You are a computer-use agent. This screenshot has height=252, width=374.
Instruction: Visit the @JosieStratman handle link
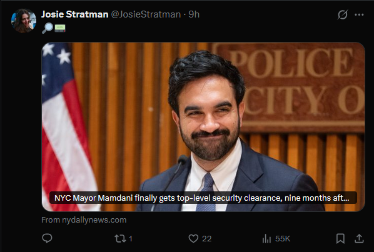(x=146, y=14)
